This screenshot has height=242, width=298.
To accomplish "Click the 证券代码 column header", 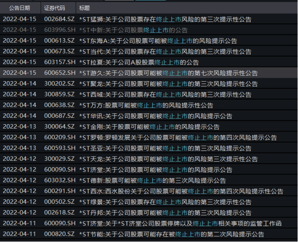I will click(x=55, y=8).
